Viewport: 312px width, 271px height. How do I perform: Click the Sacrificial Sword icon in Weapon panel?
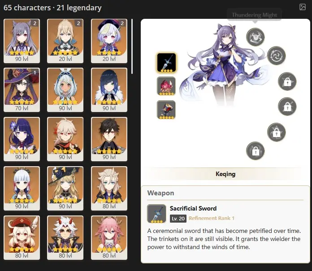[156, 214]
